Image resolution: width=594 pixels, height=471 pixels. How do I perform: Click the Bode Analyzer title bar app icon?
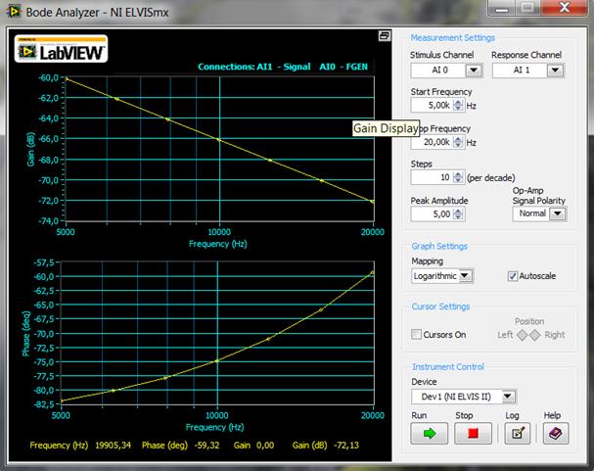tap(14, 12)
